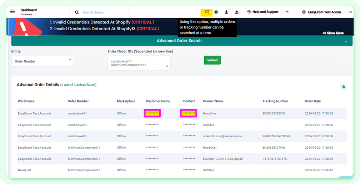Click the Dashboard title
360x184 pixels.
29,10
